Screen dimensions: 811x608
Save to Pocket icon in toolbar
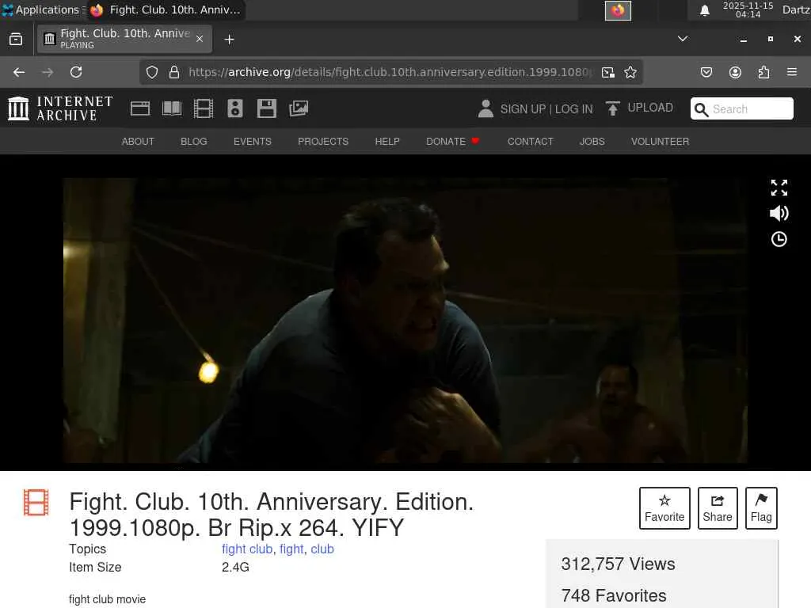point(706,72)
